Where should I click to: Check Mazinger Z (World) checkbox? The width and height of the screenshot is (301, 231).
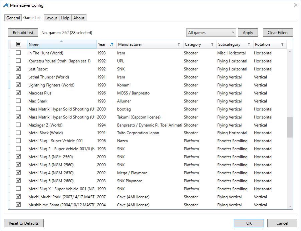point(18,125)
